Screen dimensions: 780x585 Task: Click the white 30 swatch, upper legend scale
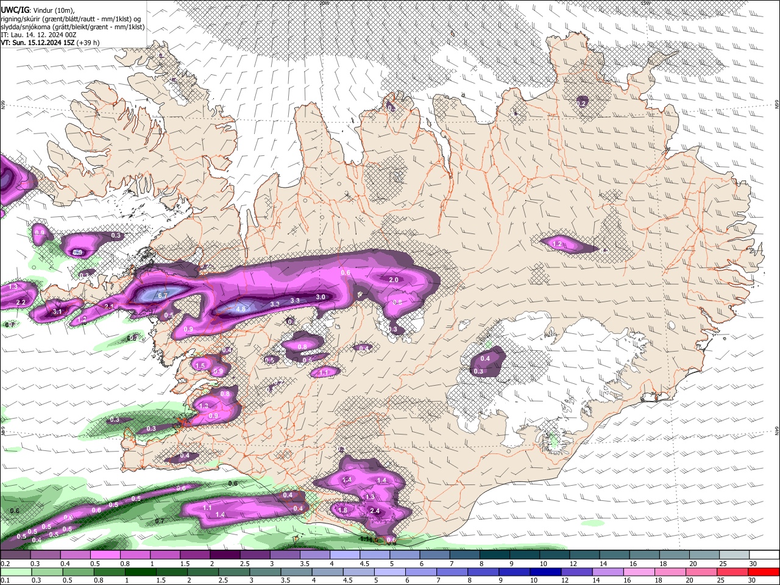coord(764,555)
